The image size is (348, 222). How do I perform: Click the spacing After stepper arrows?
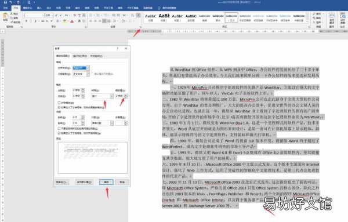pyautogui.click(x=83, y=123)
